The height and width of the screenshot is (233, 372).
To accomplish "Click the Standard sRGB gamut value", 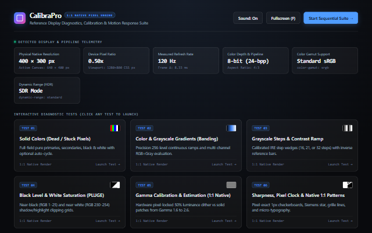I will (x=316, y=61).
